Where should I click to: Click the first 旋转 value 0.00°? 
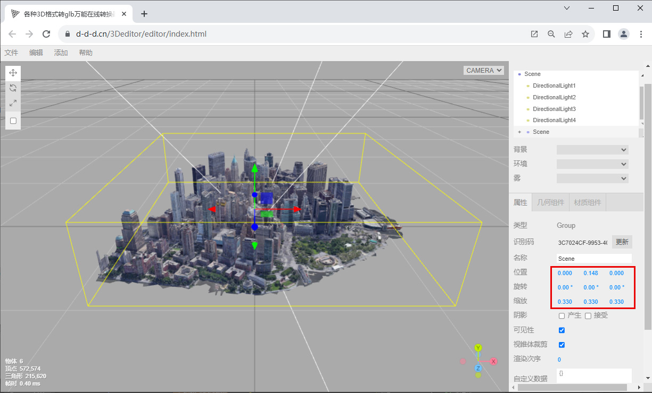click(x=565, y=287)
